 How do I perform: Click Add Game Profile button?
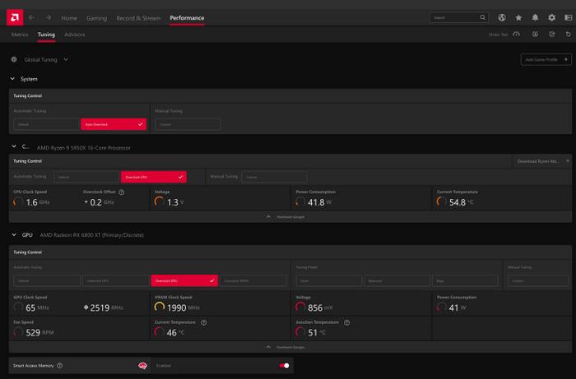[546, 59]
